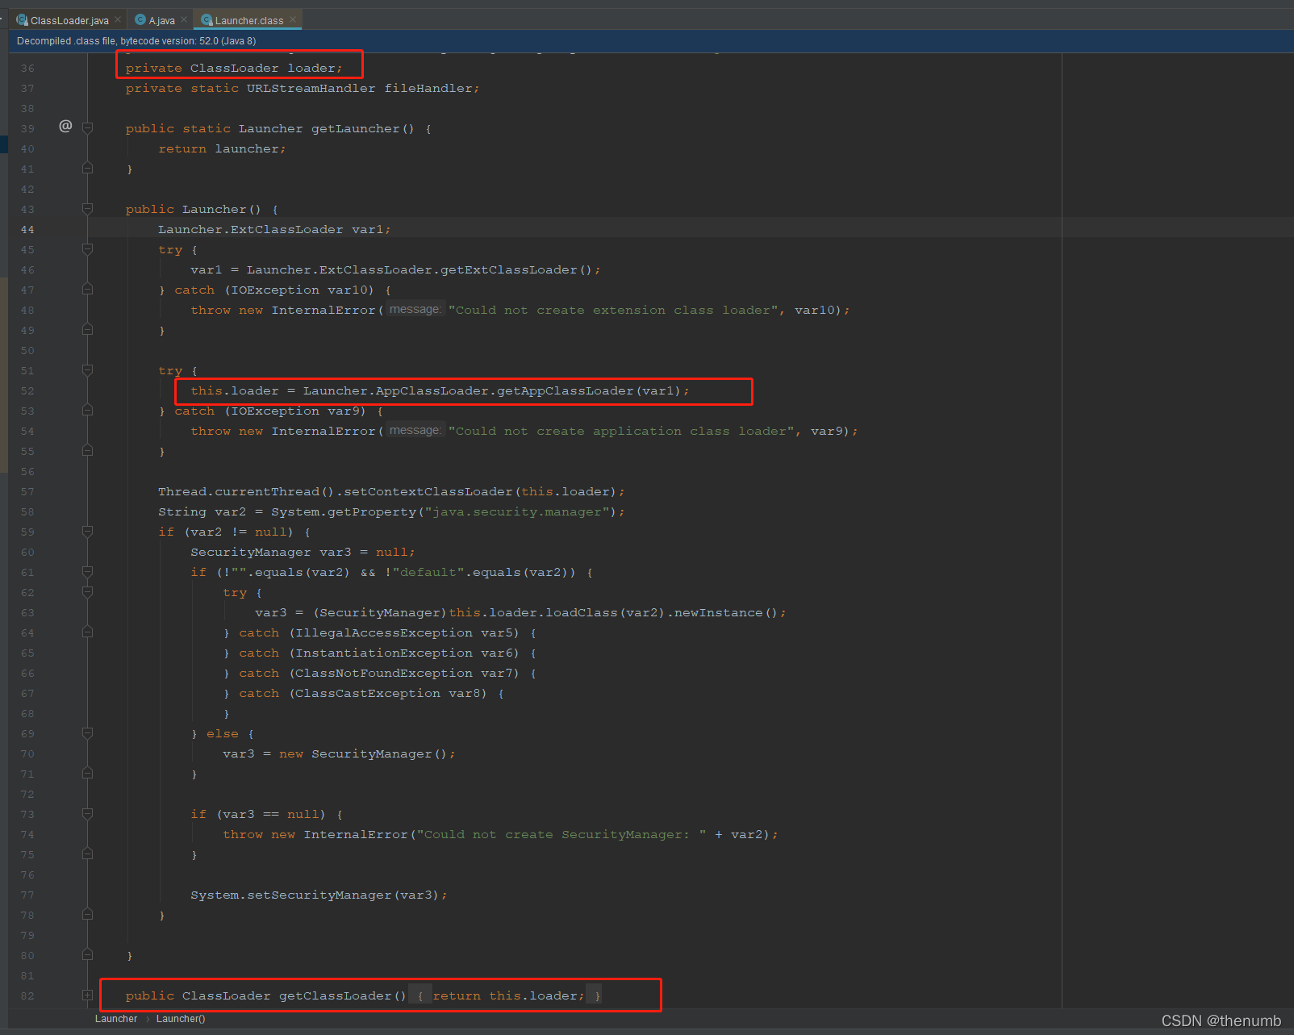
Task: Select the Launcher.class tab
Action: [248, 20]
